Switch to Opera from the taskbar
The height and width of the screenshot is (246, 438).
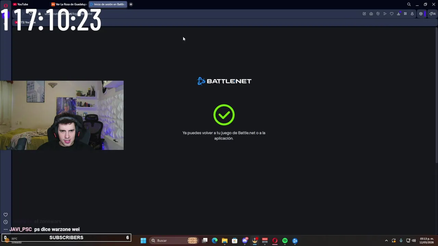click(x=275, y=241)
